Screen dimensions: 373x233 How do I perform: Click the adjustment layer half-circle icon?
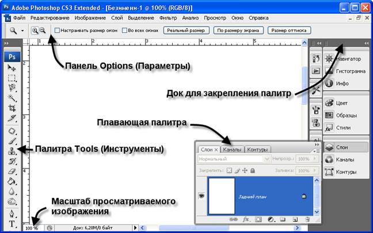271,219
